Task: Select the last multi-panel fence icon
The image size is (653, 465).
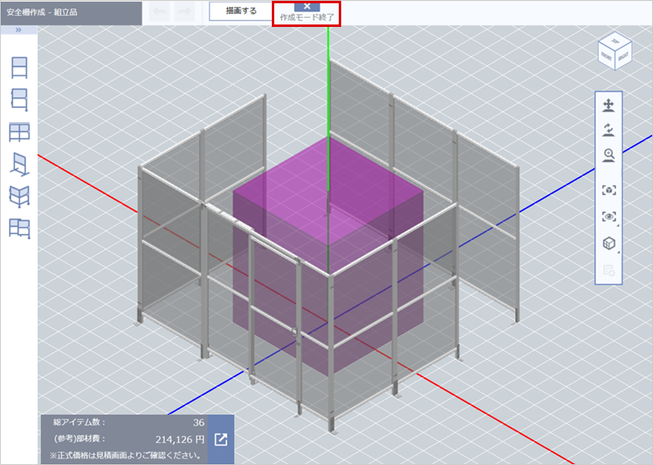Action: pos(19,228)
